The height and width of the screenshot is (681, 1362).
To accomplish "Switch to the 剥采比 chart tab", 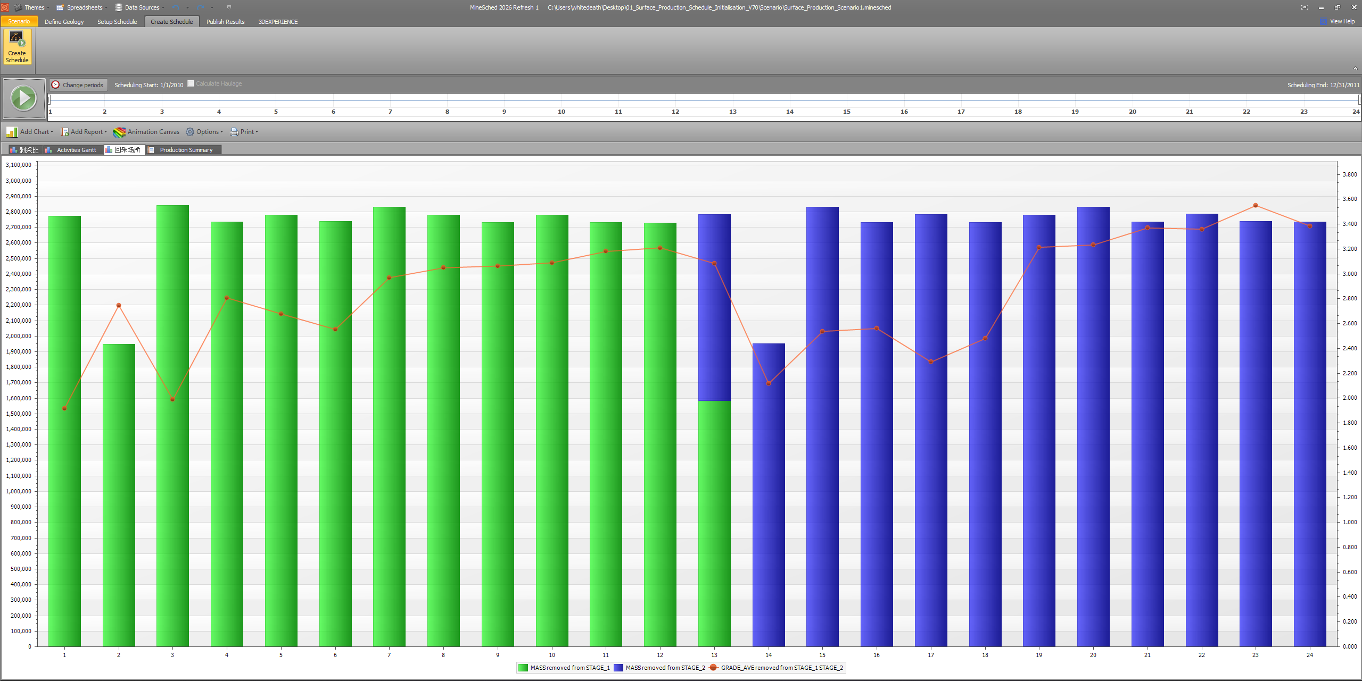I will pos(24,150).
